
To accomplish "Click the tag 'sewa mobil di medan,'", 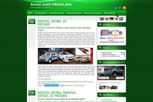I will click(86, 82).
